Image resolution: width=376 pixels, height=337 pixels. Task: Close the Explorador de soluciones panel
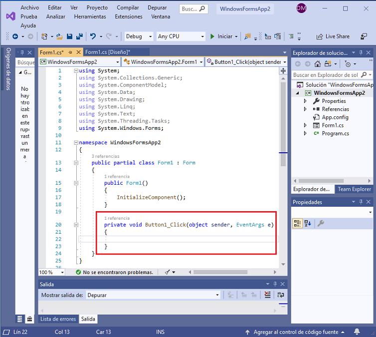tap(369, 52)
